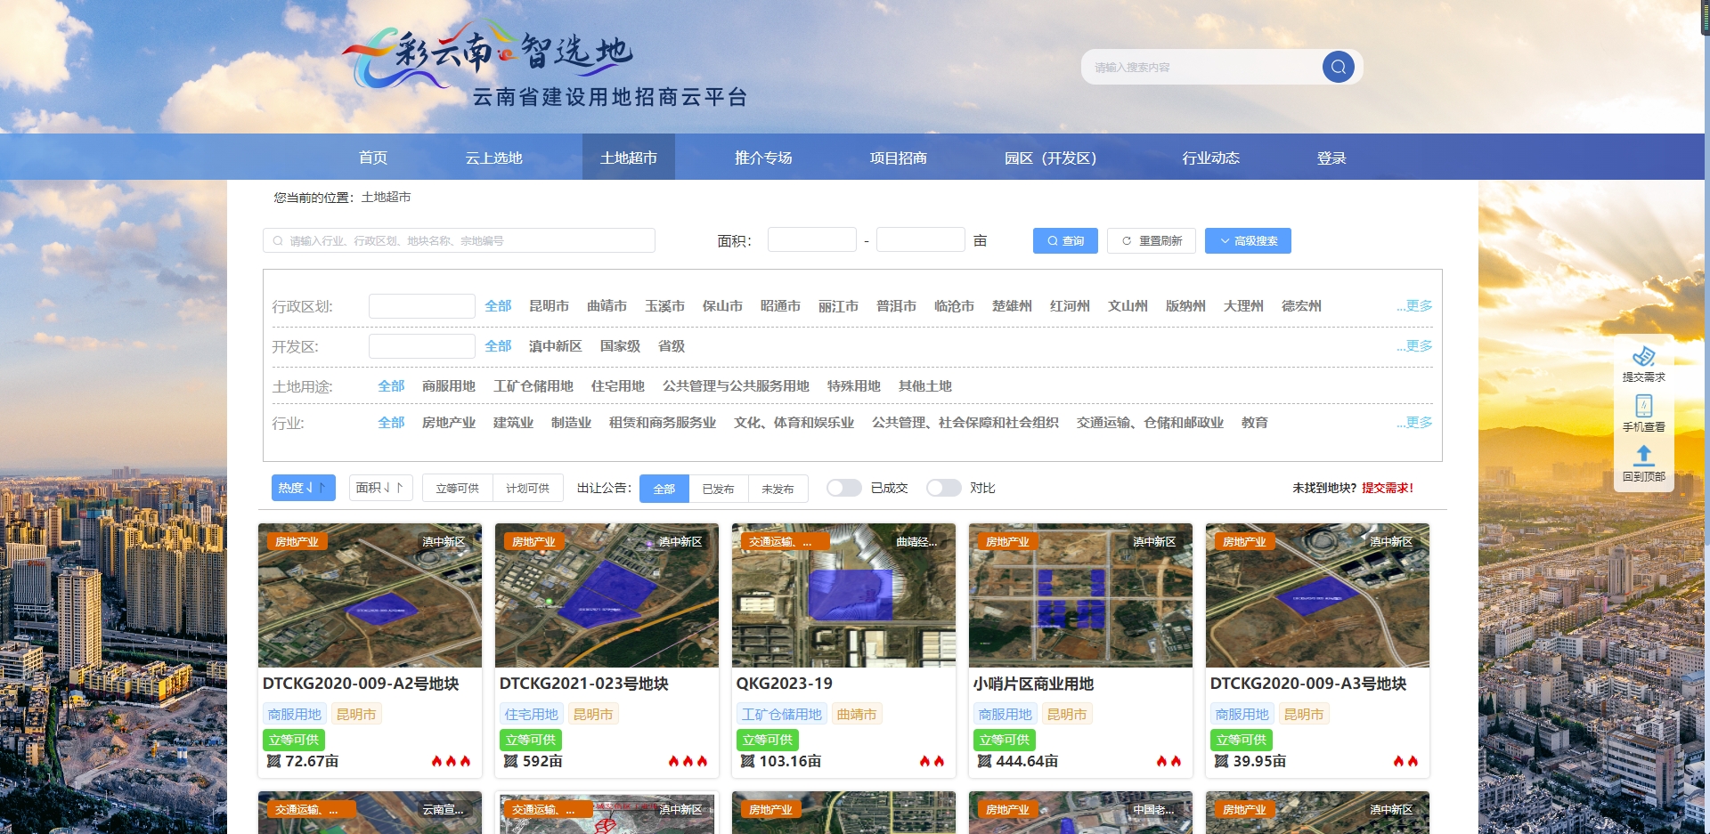Expand more options in 行业 row
The height and width of the screenshot is (834, 1710).
click(1414, 423)
